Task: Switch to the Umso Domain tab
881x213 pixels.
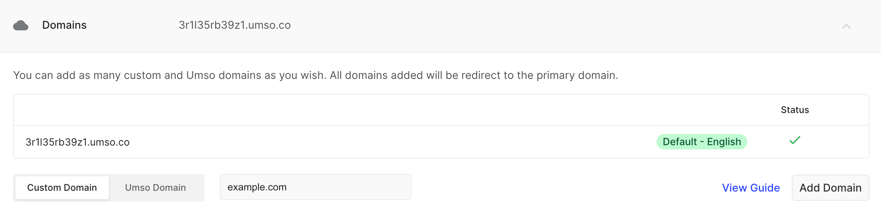Action: [x=155, y=188]
